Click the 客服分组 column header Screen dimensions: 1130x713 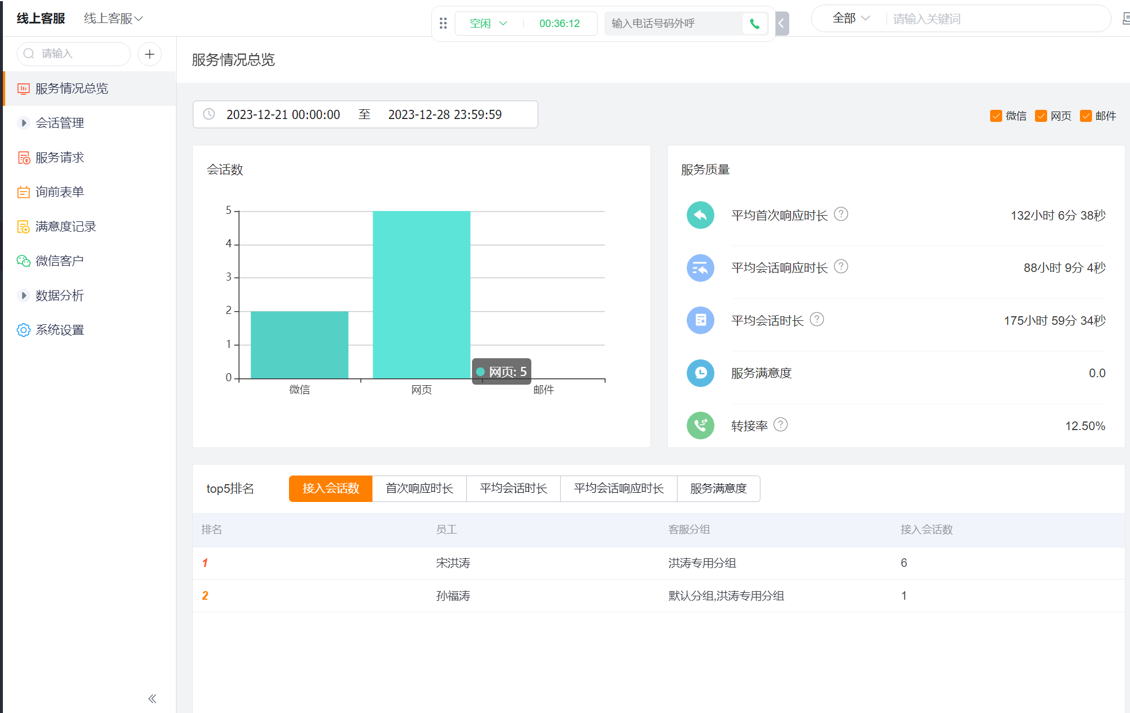pyautogui.click(x=689, y=530)
